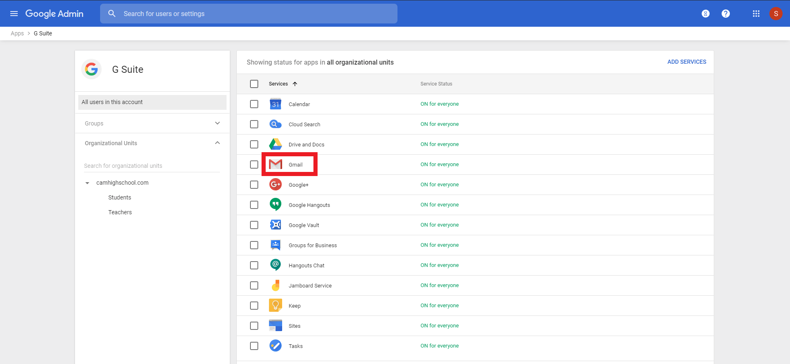Open the Groups for Business service name
This screenshot has height=364, width=790.
[313, 245]
